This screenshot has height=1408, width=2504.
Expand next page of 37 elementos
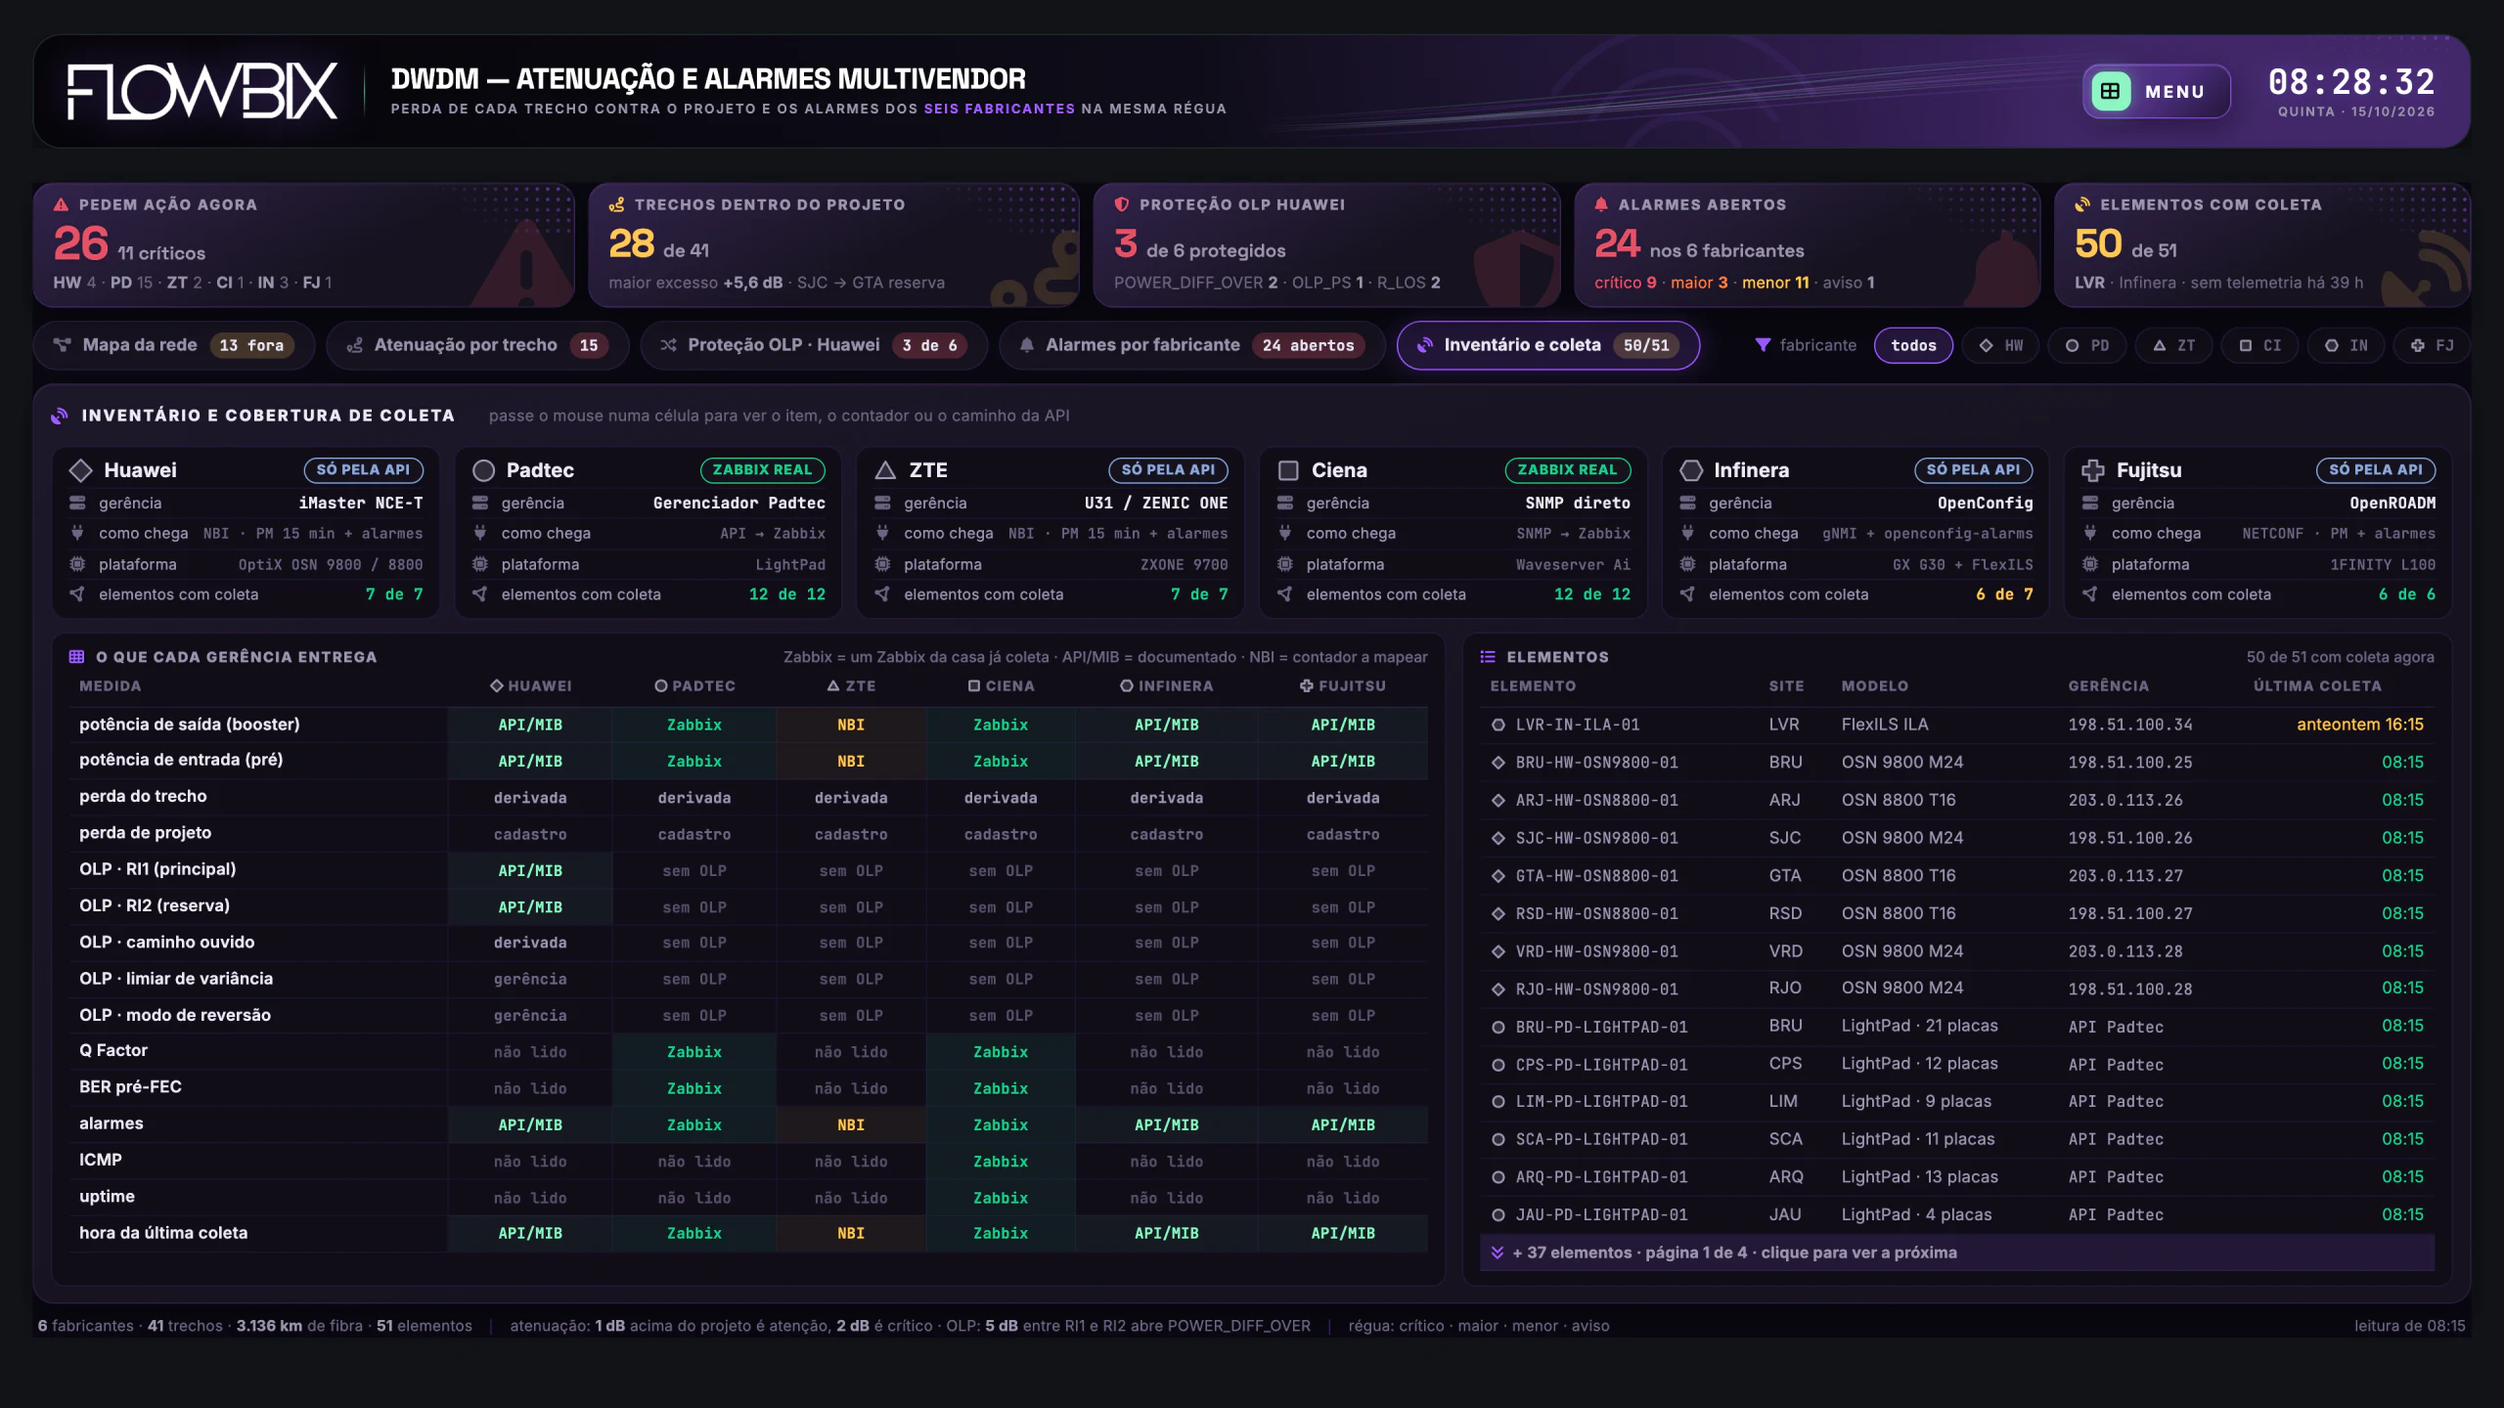[x=1956, y=1253]
